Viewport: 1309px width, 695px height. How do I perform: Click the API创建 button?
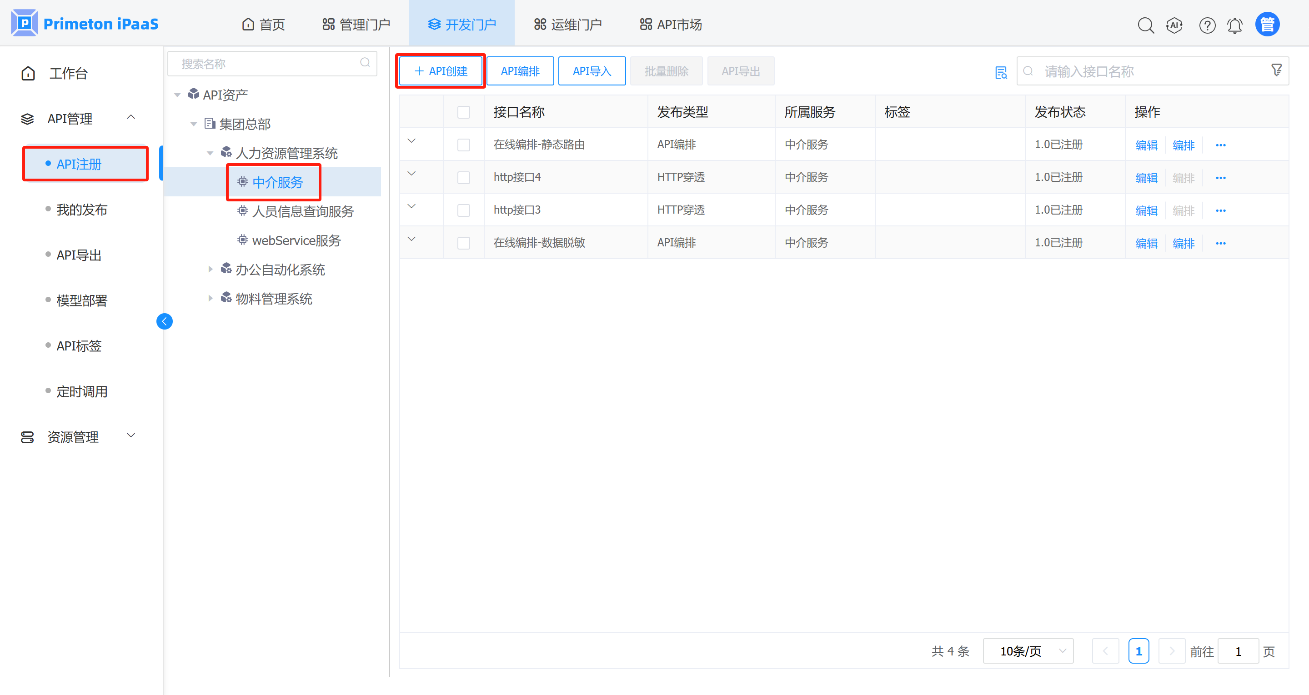(x=441, y=71)
